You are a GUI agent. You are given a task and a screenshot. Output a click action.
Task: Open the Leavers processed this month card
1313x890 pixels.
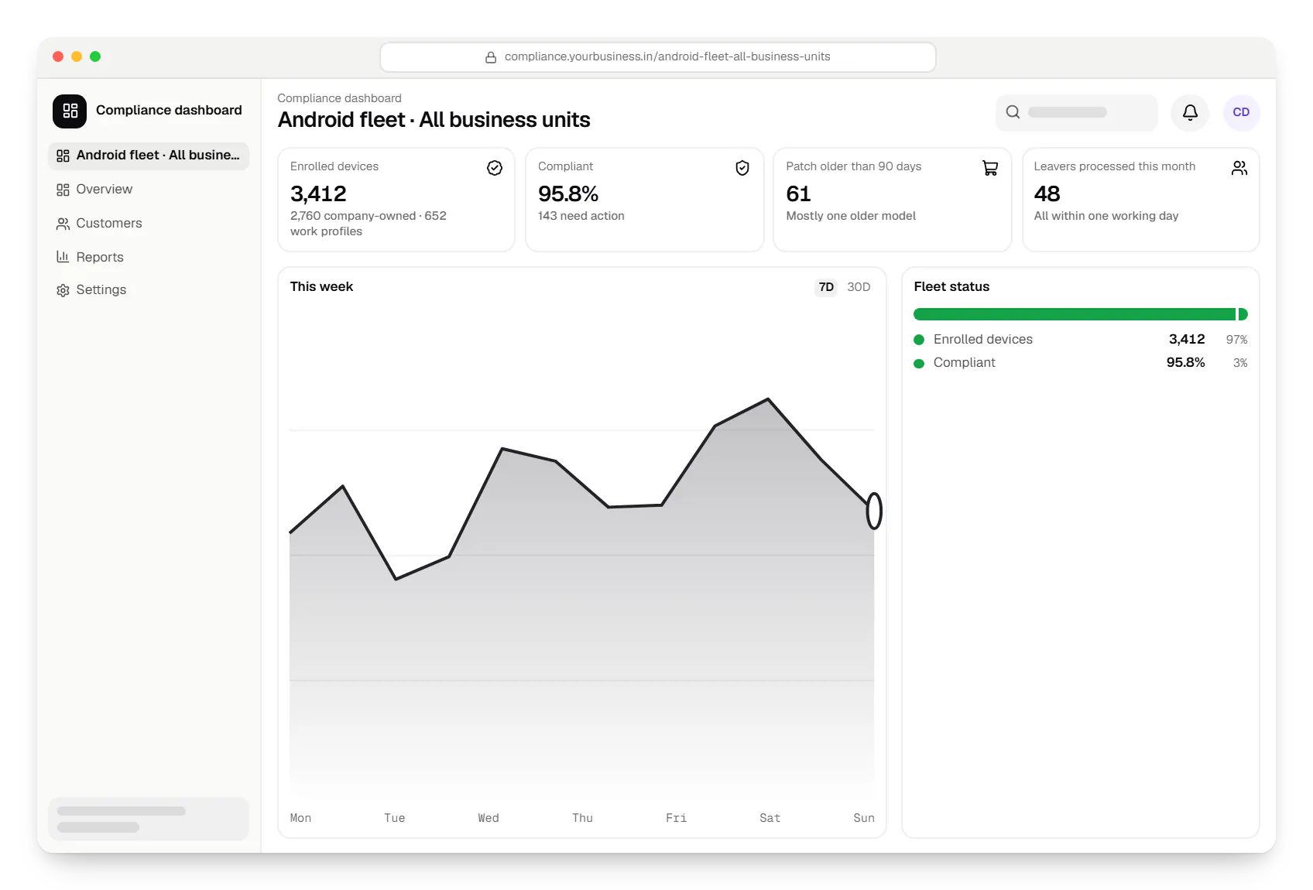pos(1141,200)
